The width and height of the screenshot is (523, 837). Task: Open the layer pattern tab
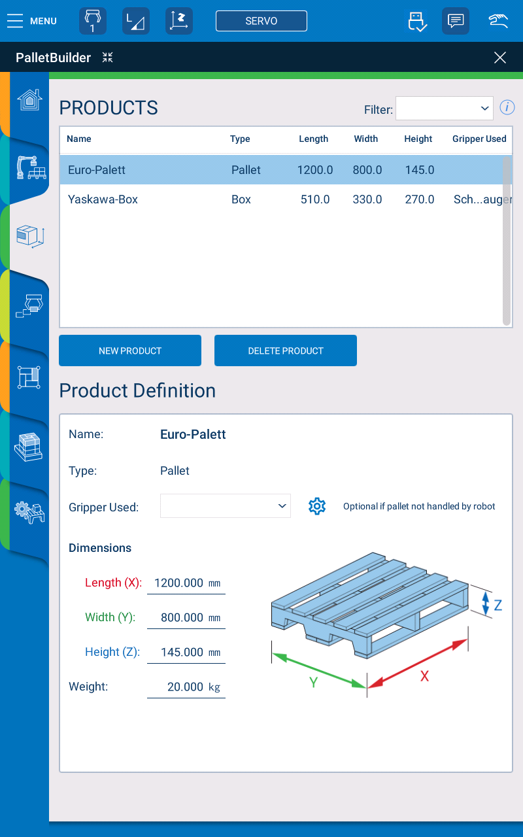[29, 377]
